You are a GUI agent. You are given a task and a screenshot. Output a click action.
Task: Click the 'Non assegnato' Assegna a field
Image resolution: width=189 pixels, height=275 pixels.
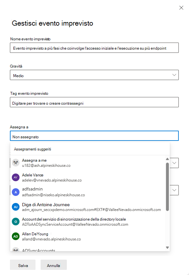(94, 136)
